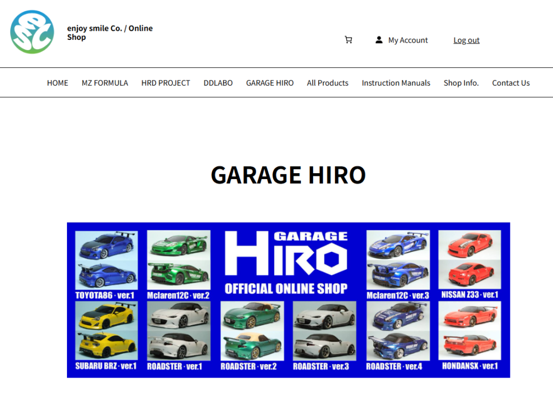Click the My Account person icon
Image resolution: width=553 pixels, height=398 pixels.
379,39
